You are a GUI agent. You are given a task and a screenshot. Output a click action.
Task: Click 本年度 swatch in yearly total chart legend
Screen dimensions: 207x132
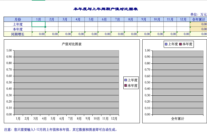click(181, 44)
